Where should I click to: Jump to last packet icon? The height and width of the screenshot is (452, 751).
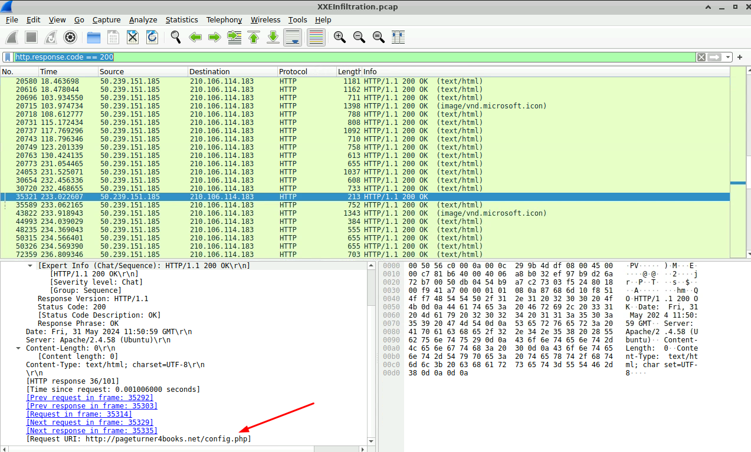click(273, 37)
